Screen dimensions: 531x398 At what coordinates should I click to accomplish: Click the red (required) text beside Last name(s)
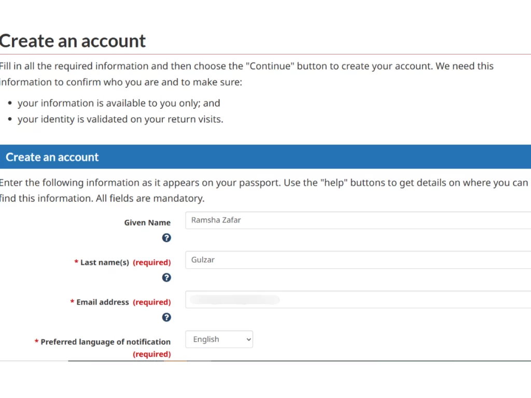coord(151,262)
